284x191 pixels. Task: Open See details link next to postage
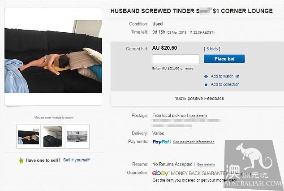pyautogui.click(x=198, y=116)
